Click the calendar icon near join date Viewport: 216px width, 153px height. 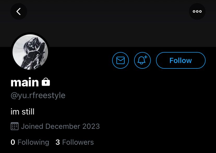tap(15, 126)
